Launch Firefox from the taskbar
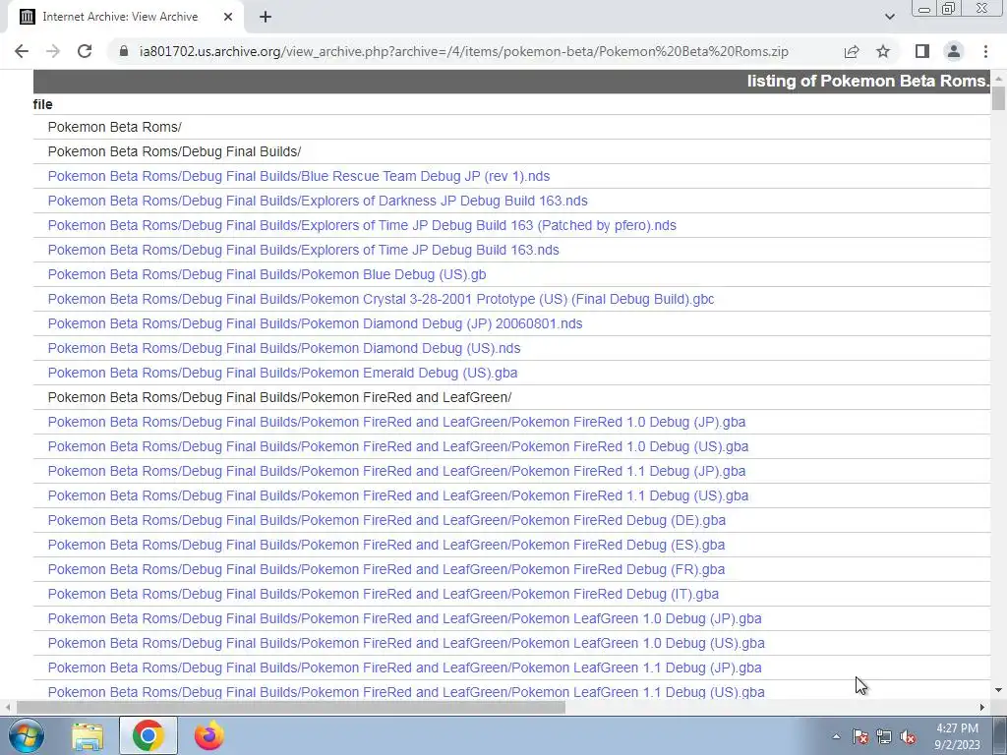This screenshot has height=755, width=1007. coord(209,735)
